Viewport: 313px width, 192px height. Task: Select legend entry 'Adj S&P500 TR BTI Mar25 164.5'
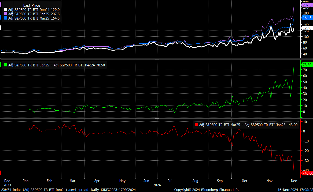(34, 18)
